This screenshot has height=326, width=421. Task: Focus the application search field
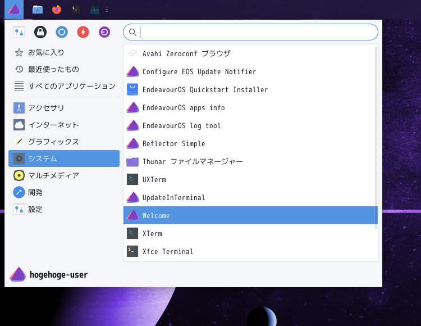[x=250, y=32]
